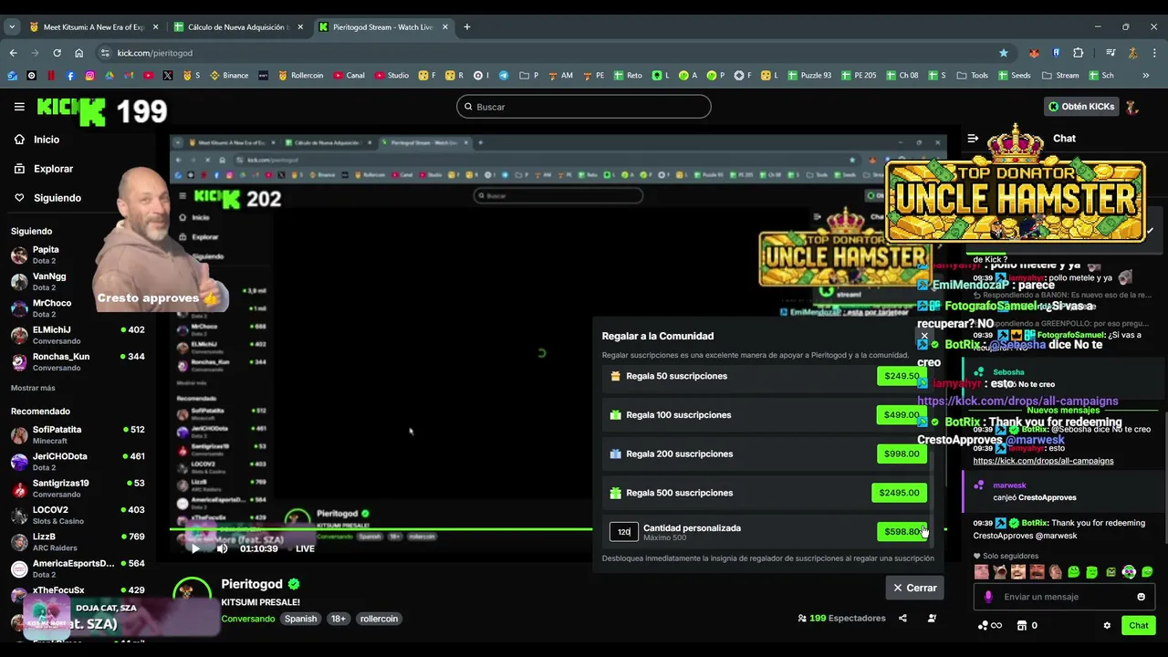This screenshot has height=657, width=1168.
Task: Open the Chrome extensions puzzle icon
Action: tap(1078, 53)
